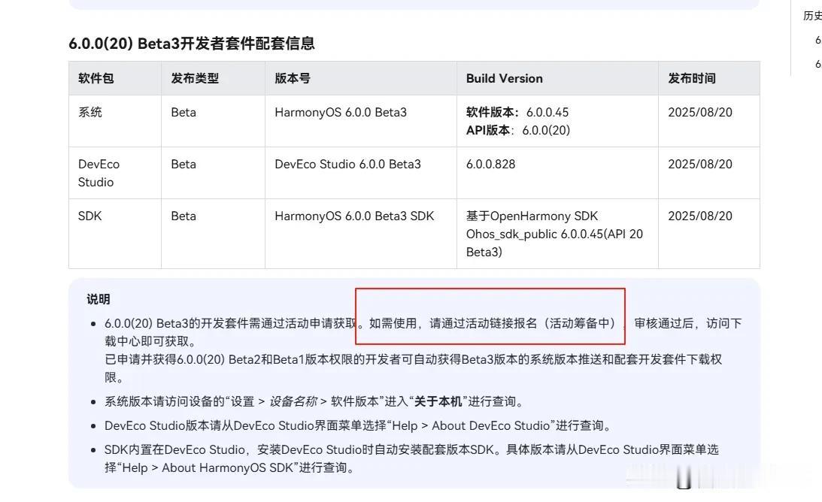Click the italic "设备名称" text
Image resolution: width=822 pixels, height=502 pixels.
coord(293,401)
